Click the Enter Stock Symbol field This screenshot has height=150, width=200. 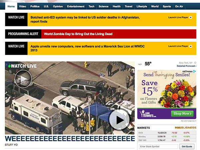click(158, 146)
